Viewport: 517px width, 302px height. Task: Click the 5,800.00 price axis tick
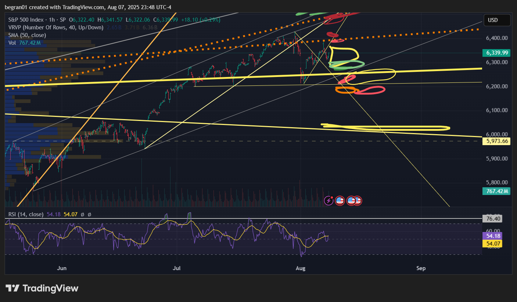pos(497,183)
